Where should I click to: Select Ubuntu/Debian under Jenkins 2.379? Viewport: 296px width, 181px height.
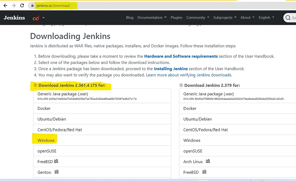point(238,119)
